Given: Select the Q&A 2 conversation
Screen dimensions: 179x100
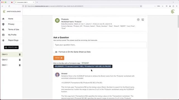Looking at the screenshot, I should 11,60.
